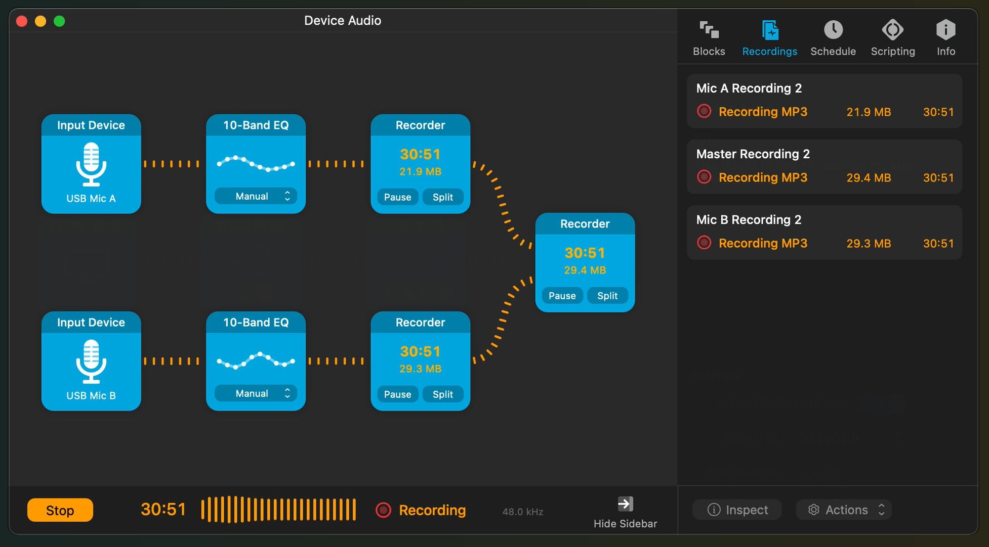Viewport: 989px width, 547px height.
Task: Open the Actions dropdown
Action: tap(843, 510)
